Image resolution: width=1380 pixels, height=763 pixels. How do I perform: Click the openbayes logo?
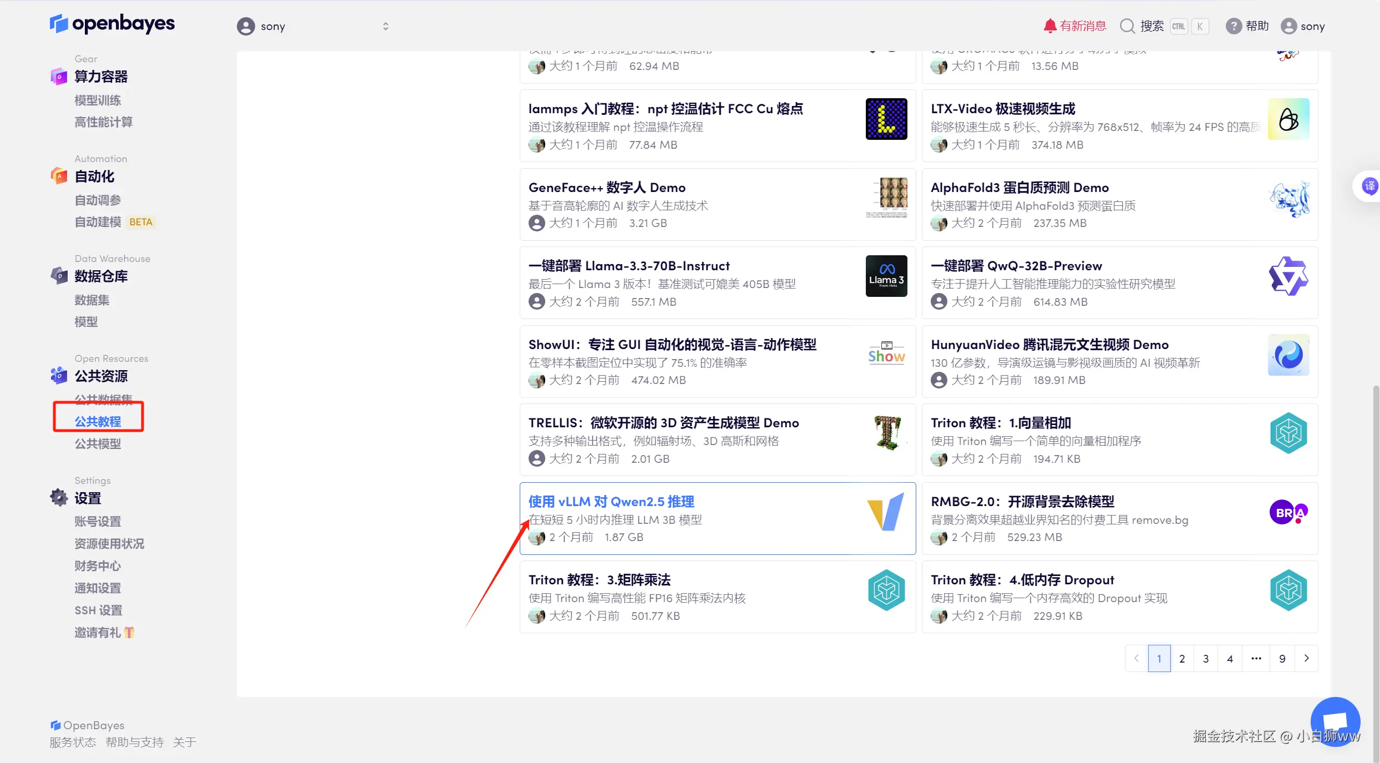coord(112,24)
